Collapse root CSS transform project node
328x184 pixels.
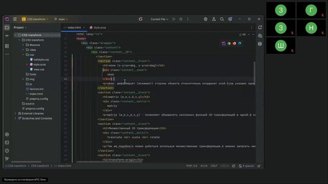coord(15,35)
